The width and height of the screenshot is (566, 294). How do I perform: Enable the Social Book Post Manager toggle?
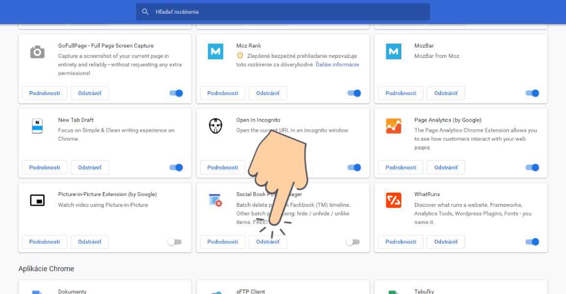(353, 242)
